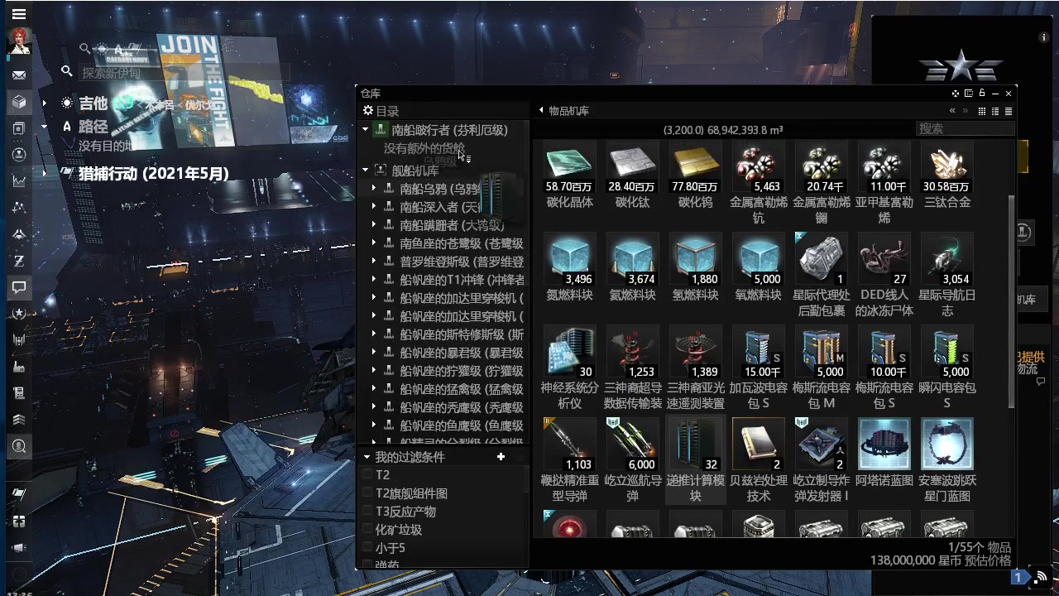Screen dimensions: 1059x596
Task: Switch item hangar to list view
Action: 1008,111
